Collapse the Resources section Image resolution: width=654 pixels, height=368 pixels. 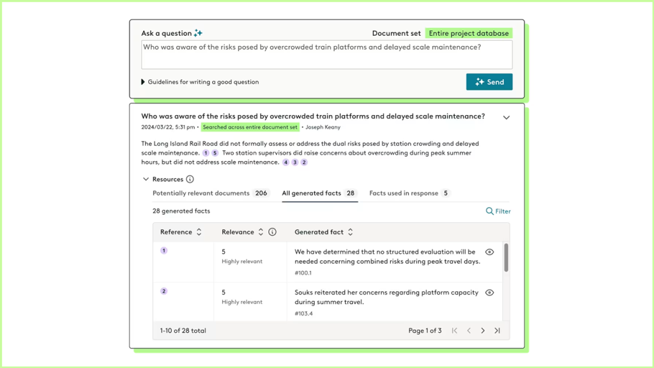[x=146, y=180]
